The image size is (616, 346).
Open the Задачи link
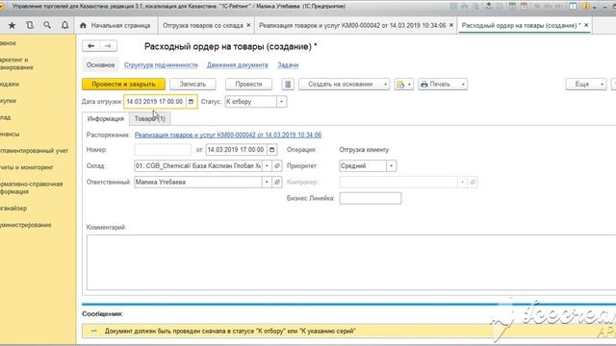(288, 65)
